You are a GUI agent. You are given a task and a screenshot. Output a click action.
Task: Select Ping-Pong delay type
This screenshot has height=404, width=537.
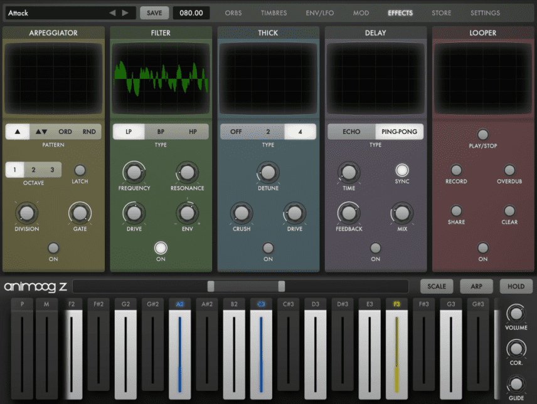coord(400,132)
